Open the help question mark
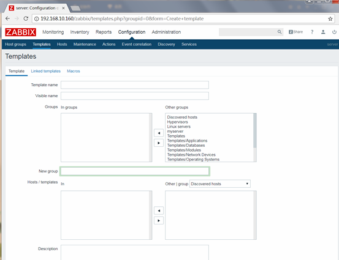The width and height of the screenshot is (339, 260). click(312, 32)
